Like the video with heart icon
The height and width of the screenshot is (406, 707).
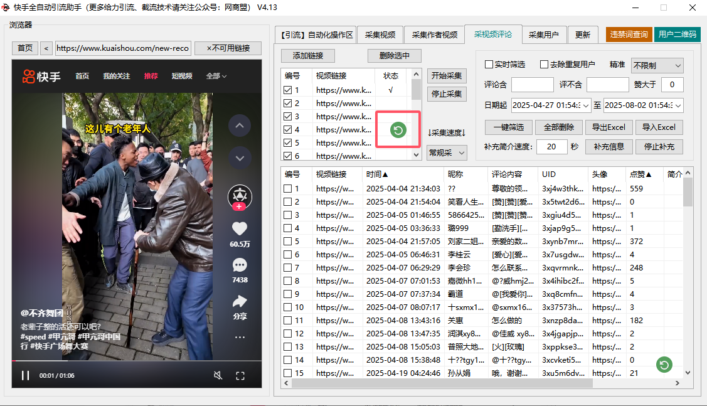(x=240, y=228)
